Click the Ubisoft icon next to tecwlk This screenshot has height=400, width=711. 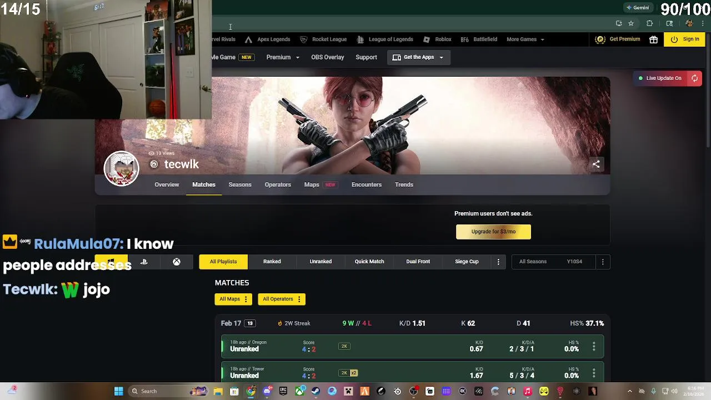coord(154,164)
